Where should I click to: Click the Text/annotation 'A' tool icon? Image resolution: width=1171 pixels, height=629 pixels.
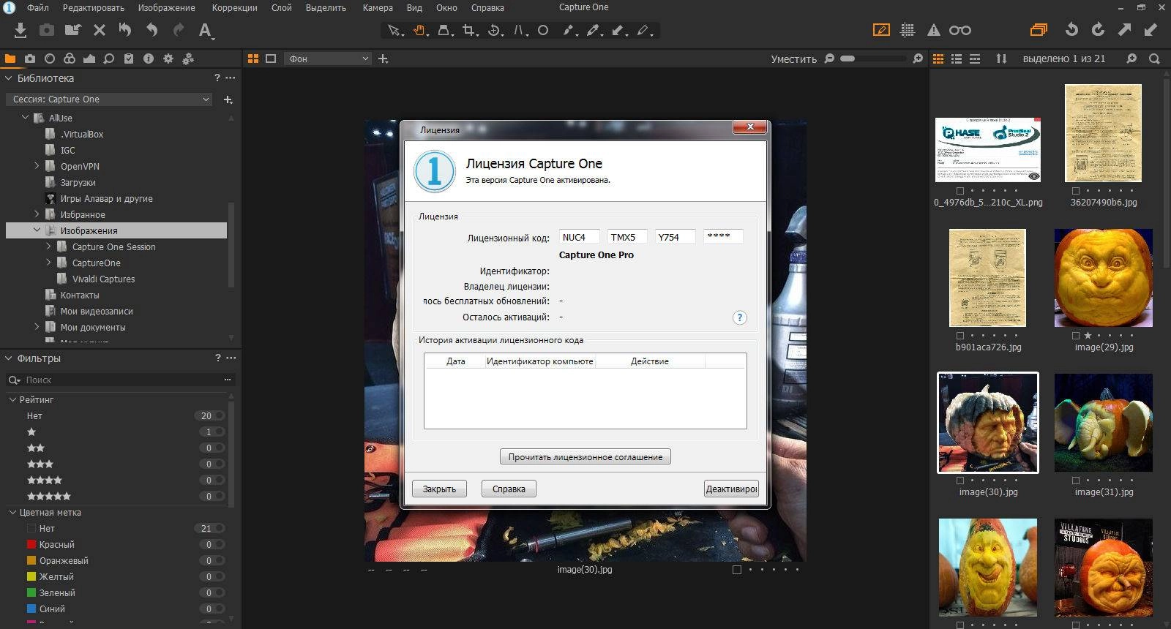(x=206, y=30)
